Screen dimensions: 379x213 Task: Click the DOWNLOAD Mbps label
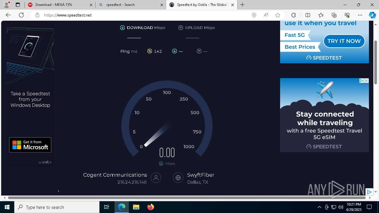pyautogui.click(x=146, y=28)
